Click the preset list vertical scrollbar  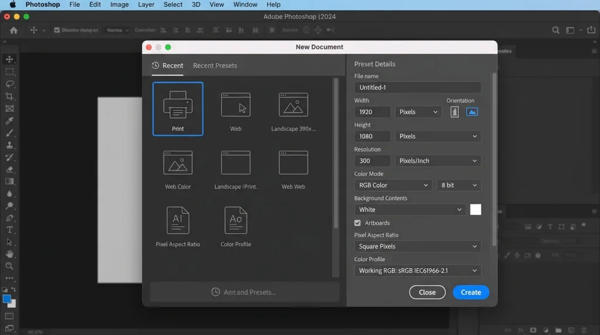(x=336, y=153)
